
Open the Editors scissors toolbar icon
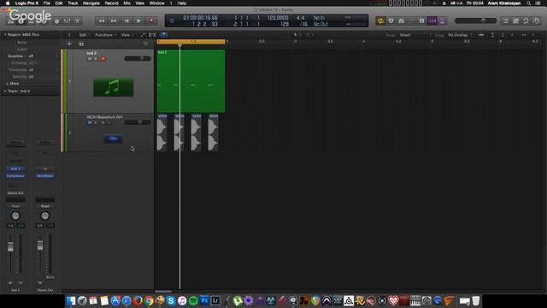click(x=77, y=21)
